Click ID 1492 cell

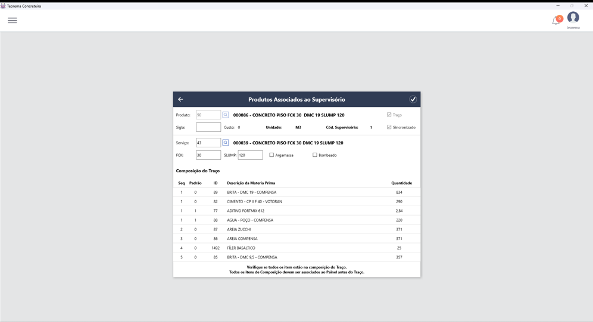pos(216,248)
